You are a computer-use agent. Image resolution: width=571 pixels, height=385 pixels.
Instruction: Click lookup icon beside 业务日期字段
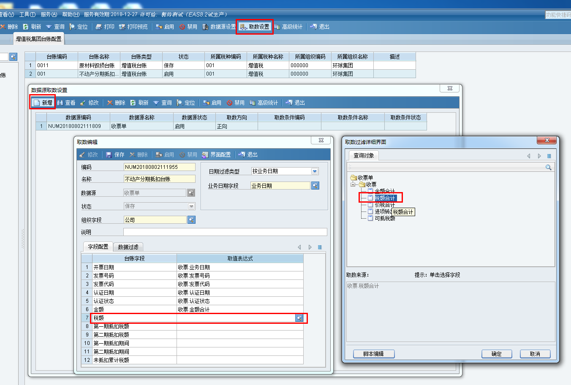click(315, 186)
